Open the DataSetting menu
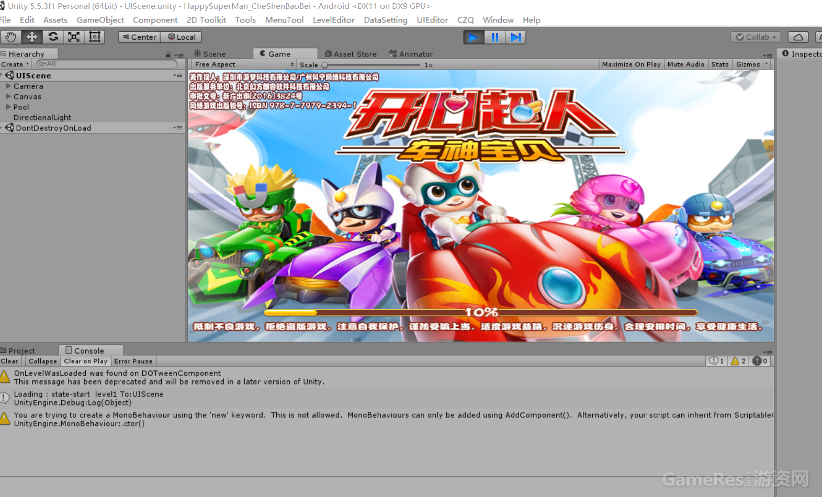The image size is (822, 497). coord(386,20)
